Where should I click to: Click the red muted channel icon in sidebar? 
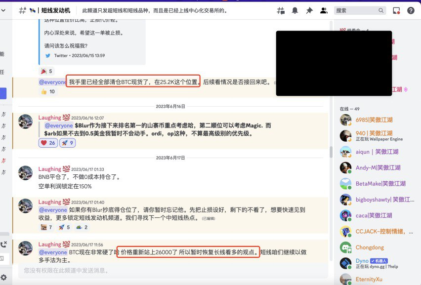(4, 161)
